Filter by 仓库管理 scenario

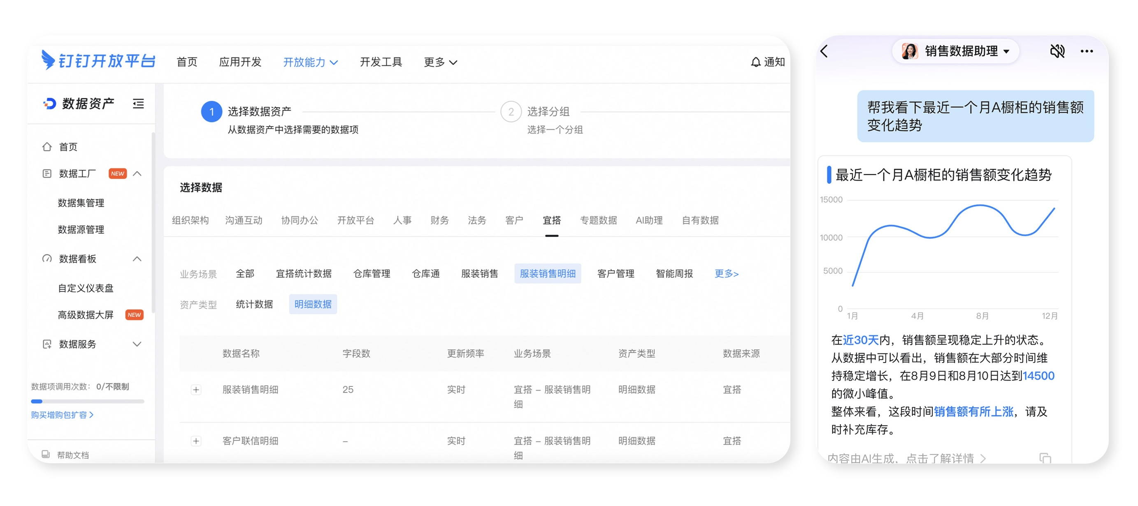[372, 274]
